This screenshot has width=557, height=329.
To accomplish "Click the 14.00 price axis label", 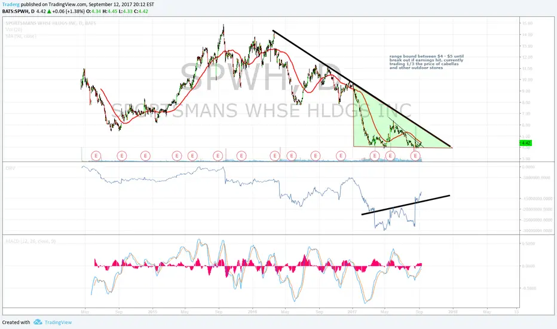I will pos(528,35).
